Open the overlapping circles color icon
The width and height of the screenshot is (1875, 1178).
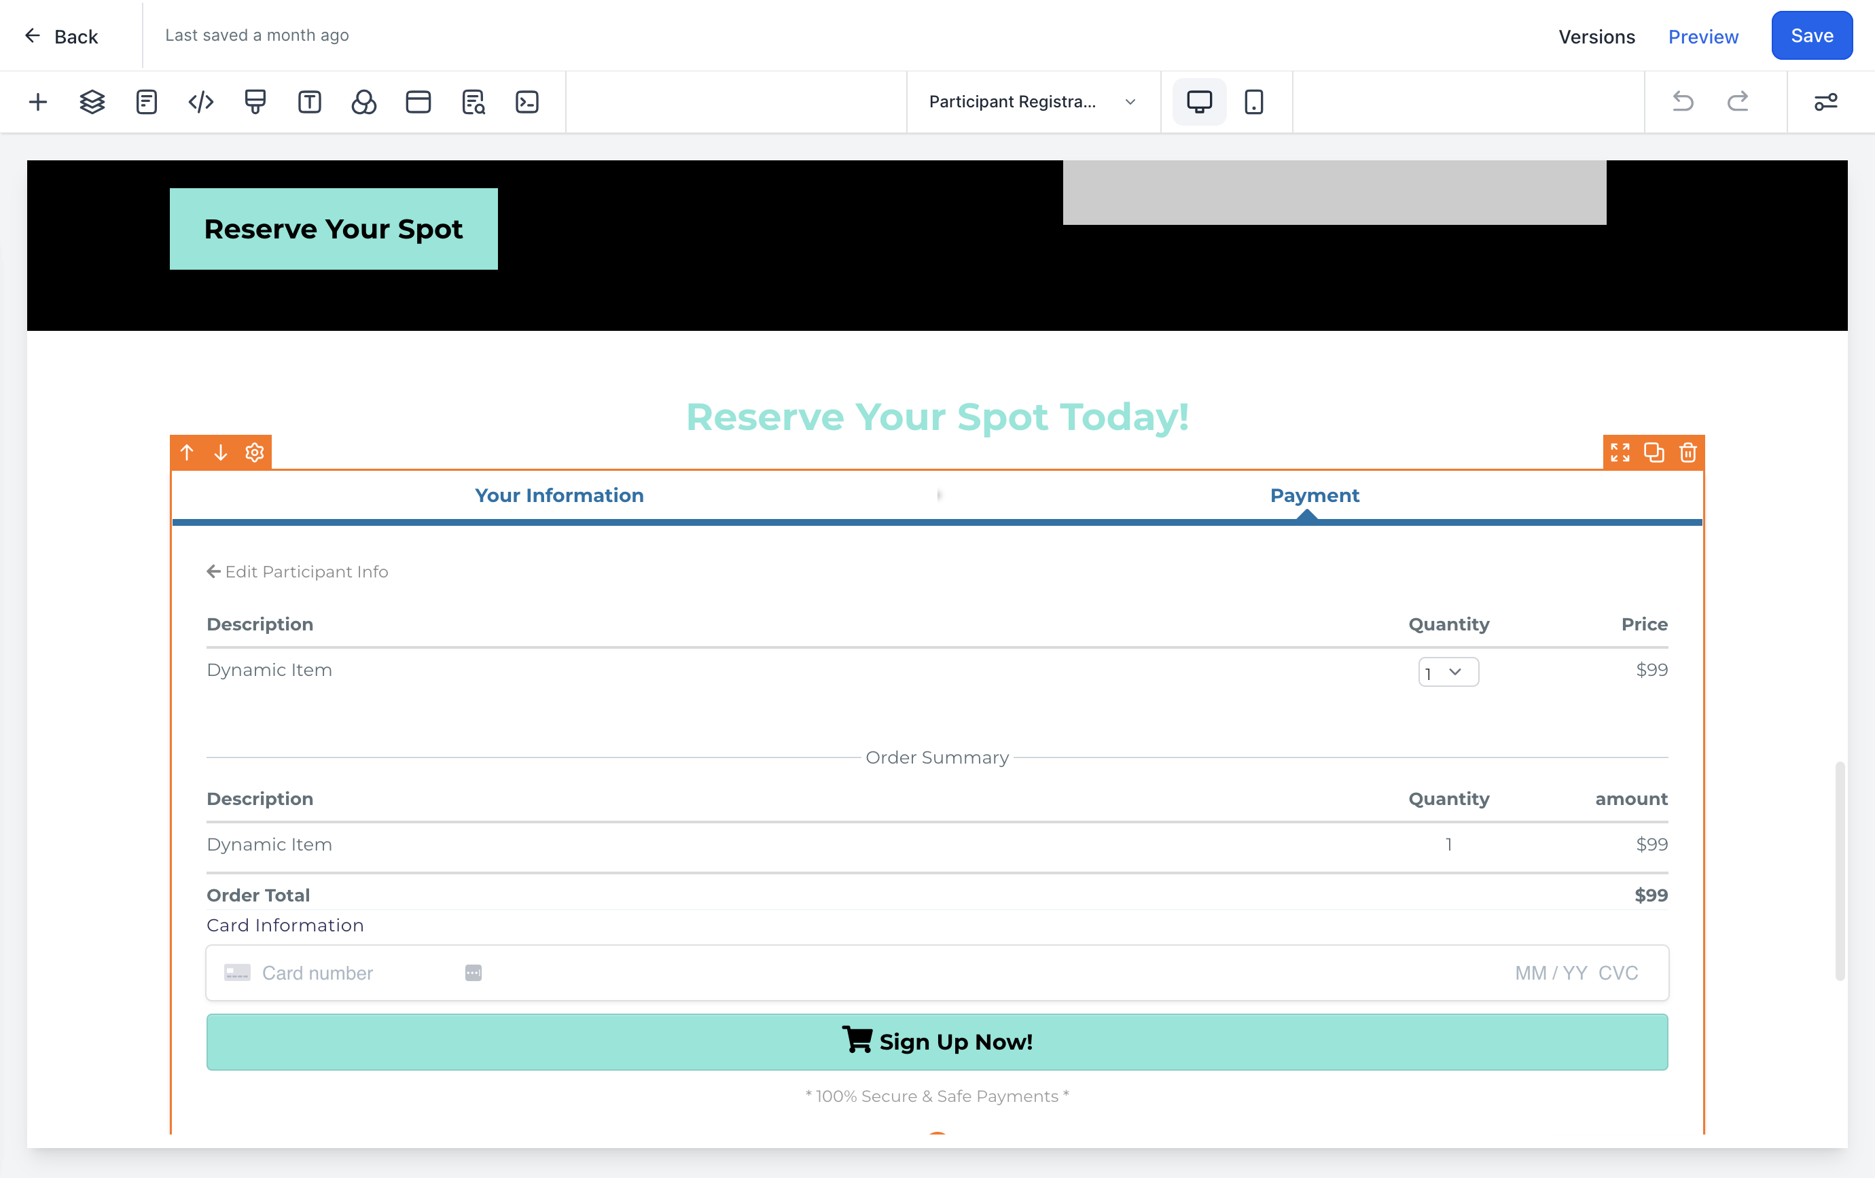coord(363,102)
